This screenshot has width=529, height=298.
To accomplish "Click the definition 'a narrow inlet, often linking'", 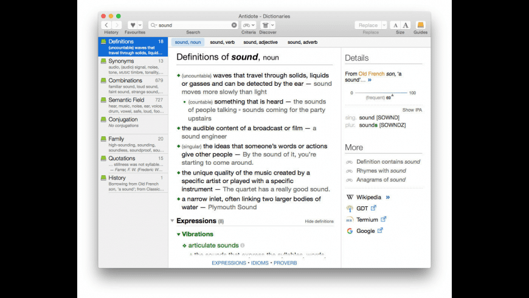I will tap(251, 203).
